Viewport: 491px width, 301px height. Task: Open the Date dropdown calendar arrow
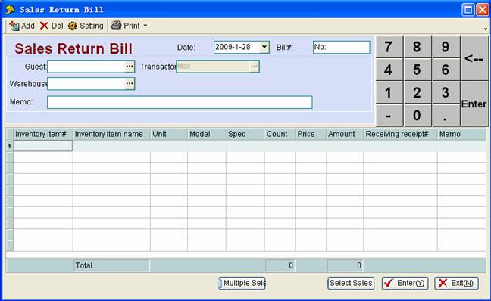[264, 47]
